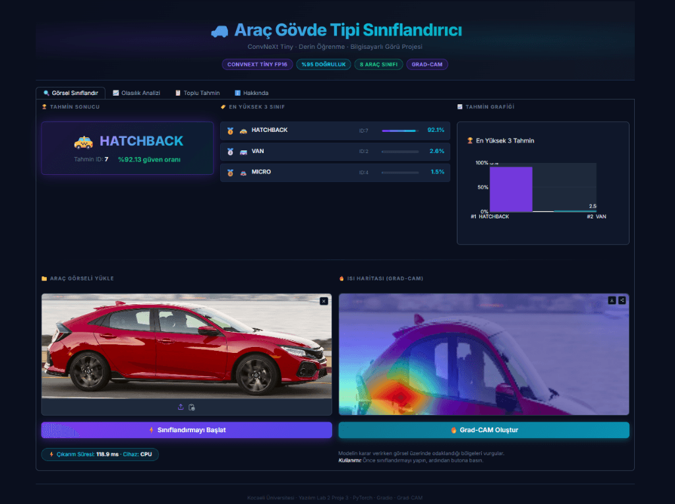The image size is (675, 504).
Task: Click the Tahmin ID: 7 text
Action: coord(91,160)
